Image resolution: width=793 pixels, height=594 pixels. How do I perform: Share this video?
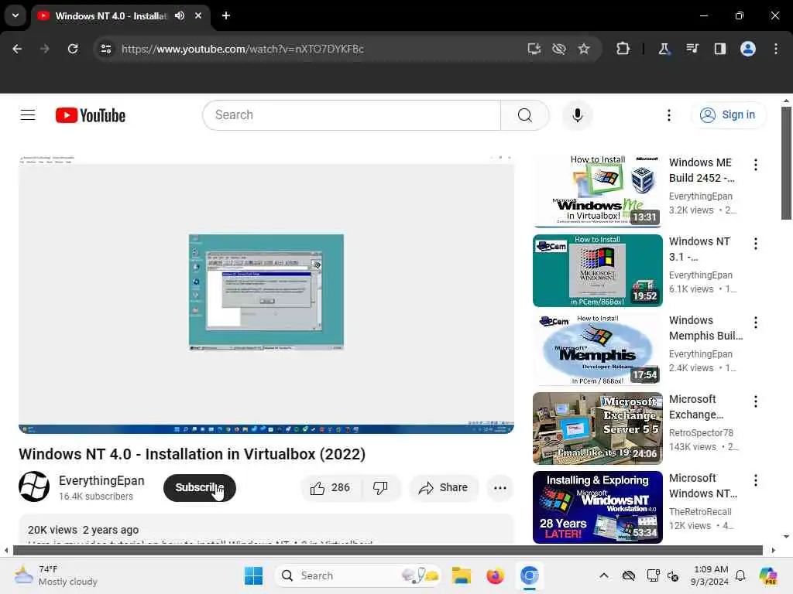(444, 487)
